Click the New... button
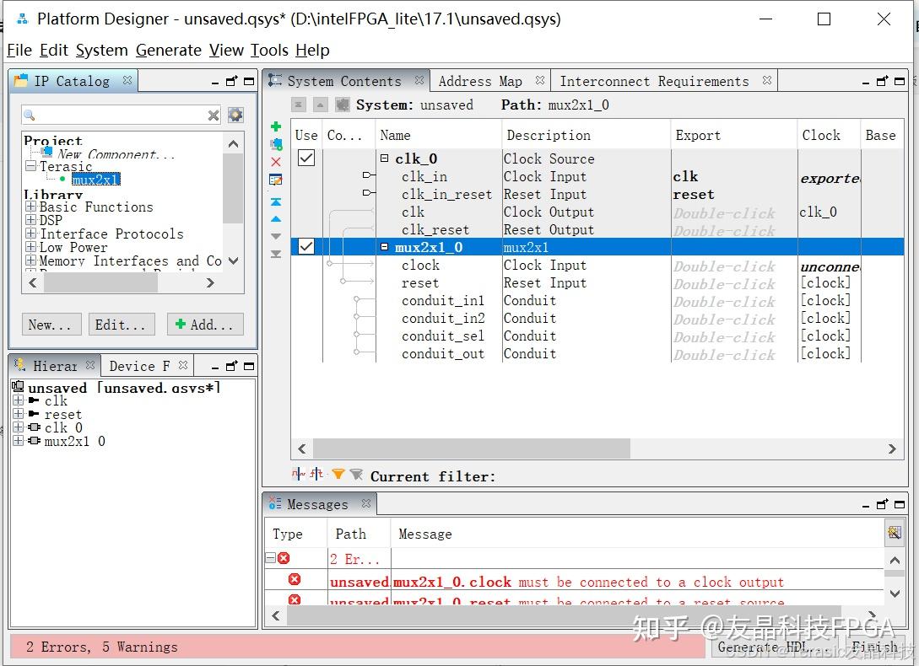The image size is (919, 666). (x=51, y=325)
